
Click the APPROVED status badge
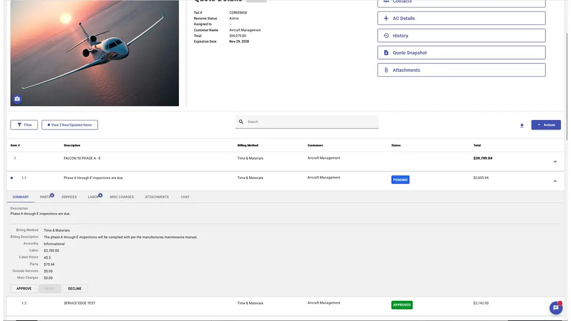402,305
